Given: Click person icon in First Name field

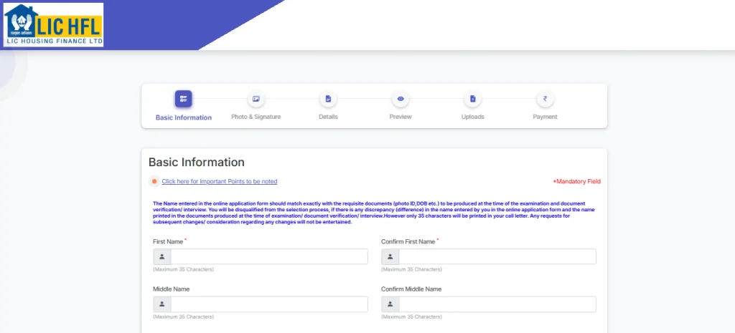Looking at the screenshot, I should coord(161,256).
